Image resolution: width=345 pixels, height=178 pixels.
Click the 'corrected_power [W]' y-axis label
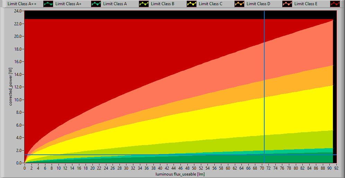click(11, 87)
